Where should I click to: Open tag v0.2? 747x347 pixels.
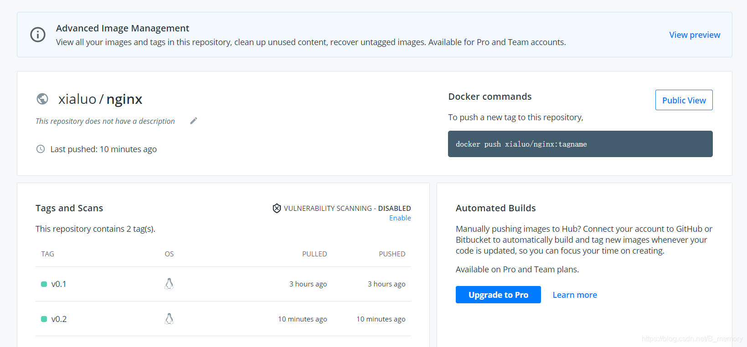click(59, 319)
